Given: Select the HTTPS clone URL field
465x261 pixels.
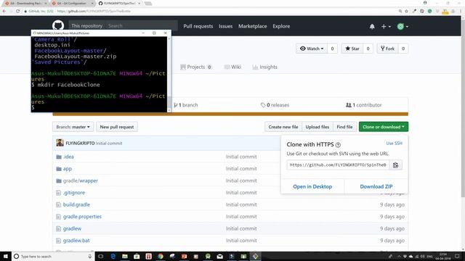Looking at the screenshot, I should tap(338, 165).
